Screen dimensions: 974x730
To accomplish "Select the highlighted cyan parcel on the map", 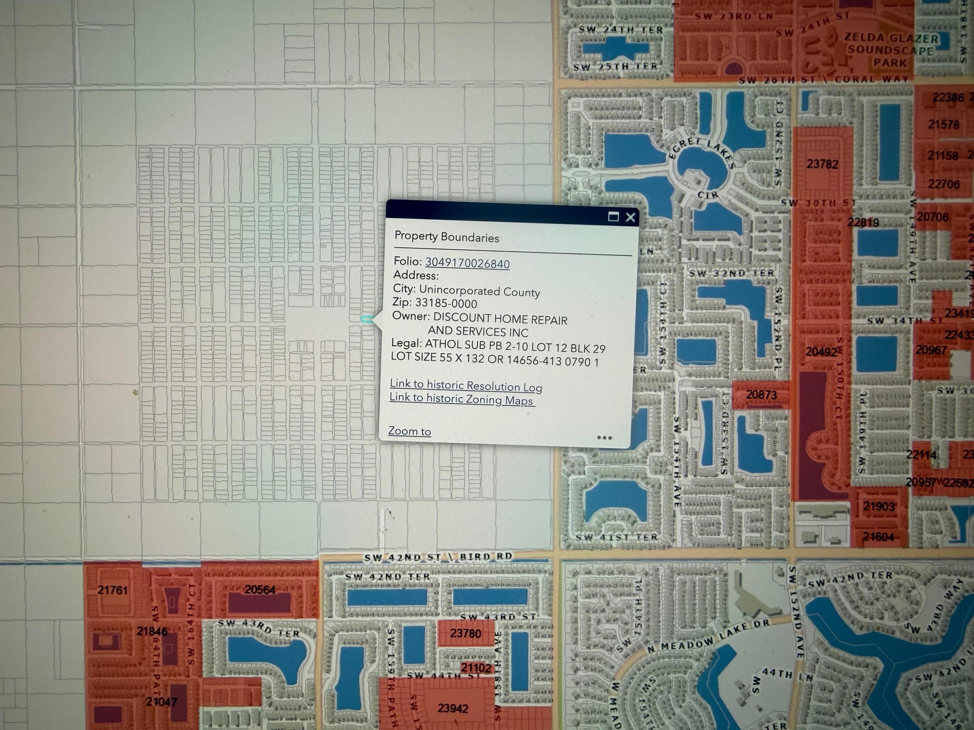I will [x=366, y=319].
